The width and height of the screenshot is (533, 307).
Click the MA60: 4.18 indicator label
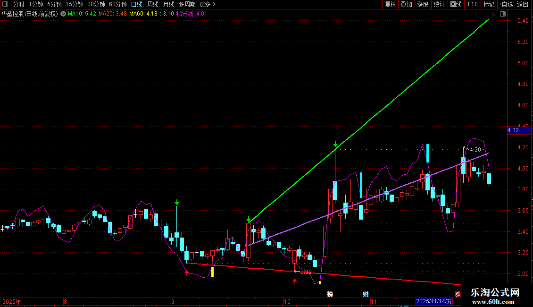click(143, 14)
